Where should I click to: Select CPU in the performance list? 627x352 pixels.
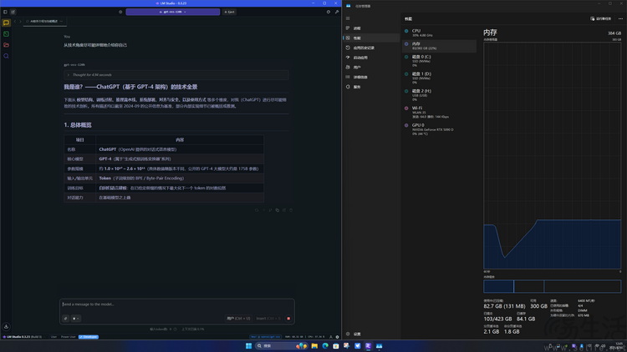439,33
